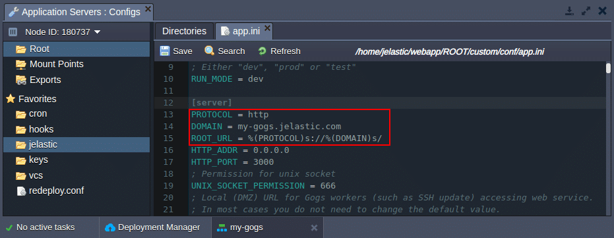
Task: Close the app.ini tab
Action: coord(267,28)
